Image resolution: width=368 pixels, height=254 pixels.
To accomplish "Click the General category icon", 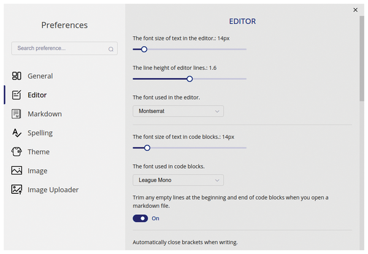I will 17,76.
